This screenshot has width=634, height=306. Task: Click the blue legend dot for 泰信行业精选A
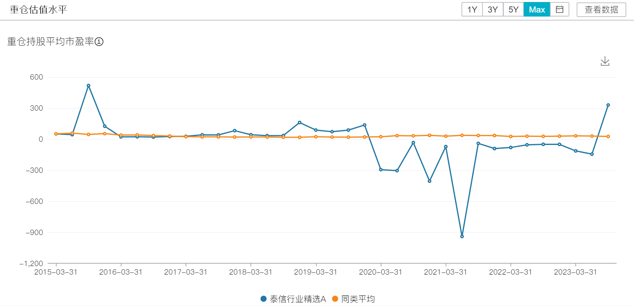click(264, 299)
